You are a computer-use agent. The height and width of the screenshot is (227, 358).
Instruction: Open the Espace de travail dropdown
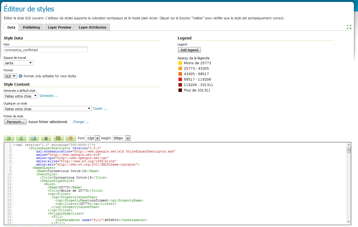coord(19,63)
